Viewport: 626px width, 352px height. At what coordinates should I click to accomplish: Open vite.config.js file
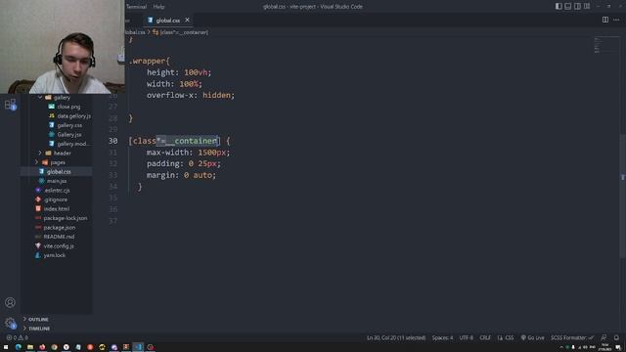[x=59, y=245]
